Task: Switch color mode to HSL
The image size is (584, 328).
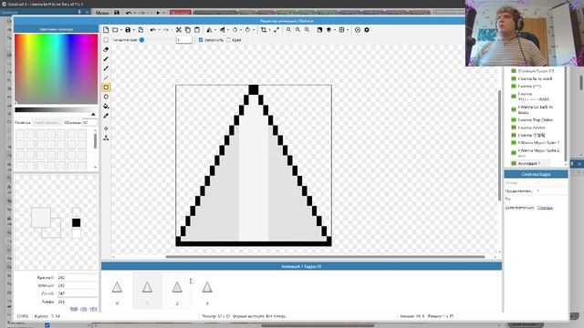Action: coord(84,309)
